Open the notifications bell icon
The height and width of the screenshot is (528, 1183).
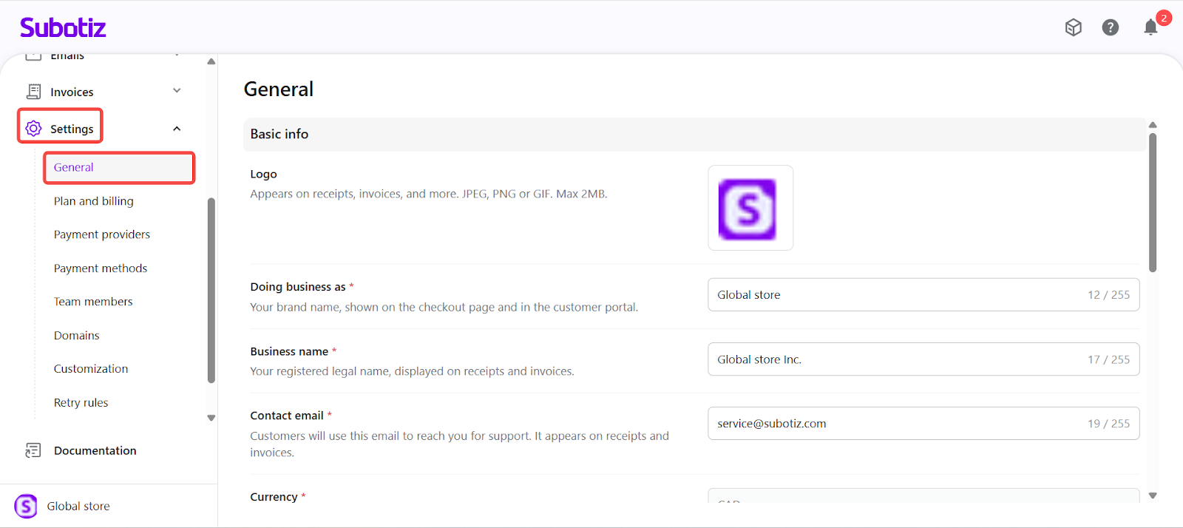(1150, 28)
